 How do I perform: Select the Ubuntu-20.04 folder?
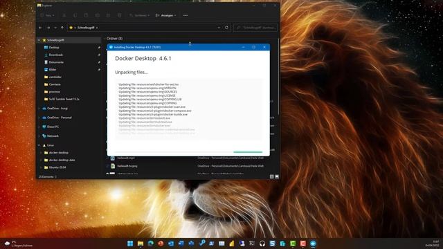[55, 167]
